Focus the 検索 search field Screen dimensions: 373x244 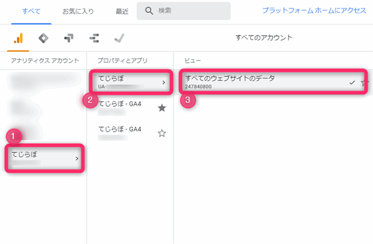pos(183,11)
